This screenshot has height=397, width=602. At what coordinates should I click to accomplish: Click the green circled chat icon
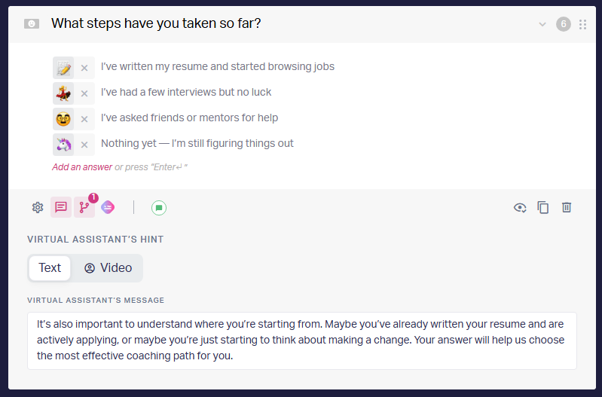[x=158, y=207]
